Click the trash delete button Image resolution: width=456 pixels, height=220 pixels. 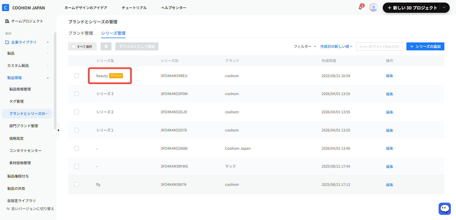pyautogui.click(x=106, y=46)
